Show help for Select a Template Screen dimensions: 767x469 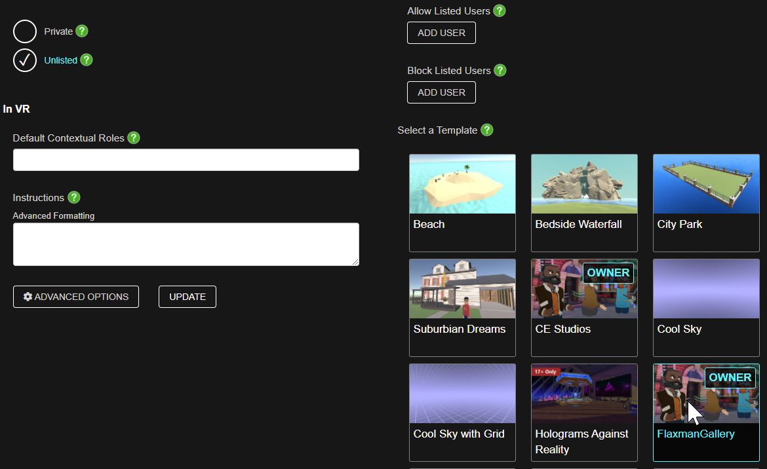click(486, 130)
